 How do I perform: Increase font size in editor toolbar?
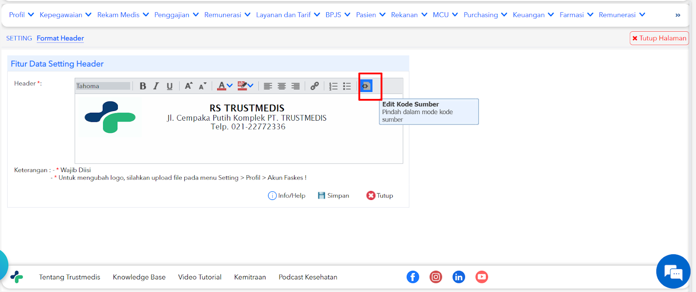pyautogui.click(x=188, y=86)
